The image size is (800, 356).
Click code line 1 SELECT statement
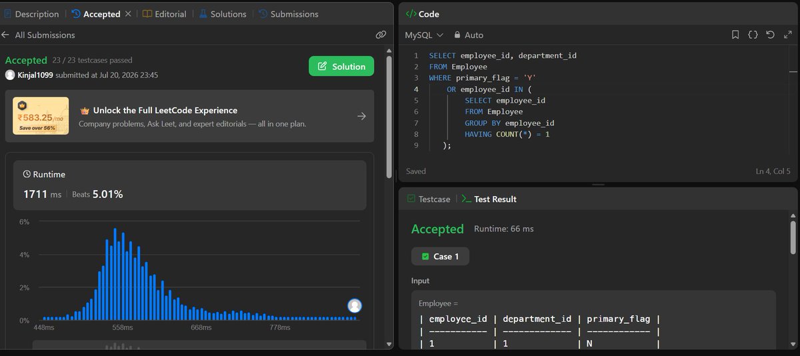click(503, 55)
